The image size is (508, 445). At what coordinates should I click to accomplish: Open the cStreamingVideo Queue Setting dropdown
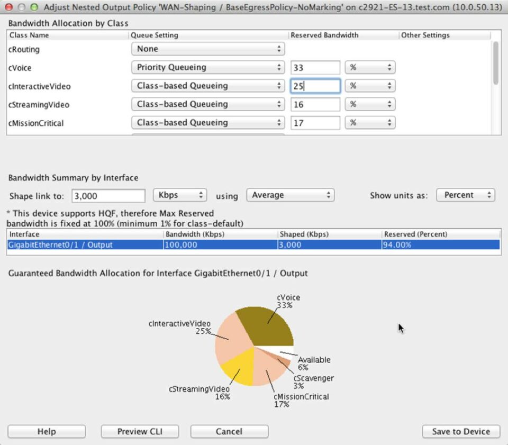click(207, 104)
